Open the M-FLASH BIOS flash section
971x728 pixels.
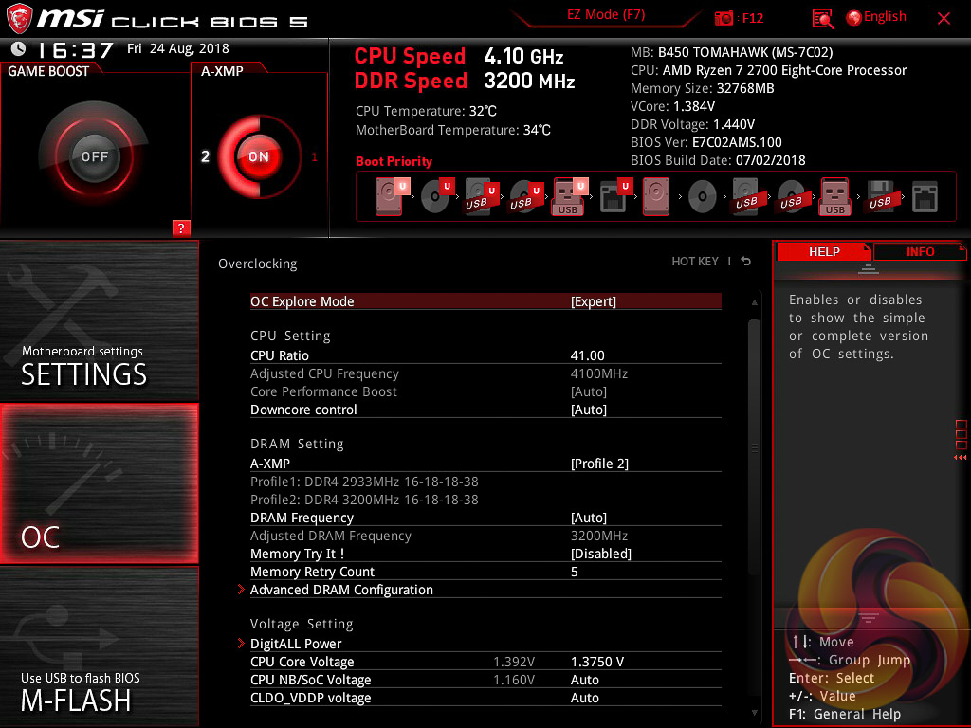tap(99, 646)
